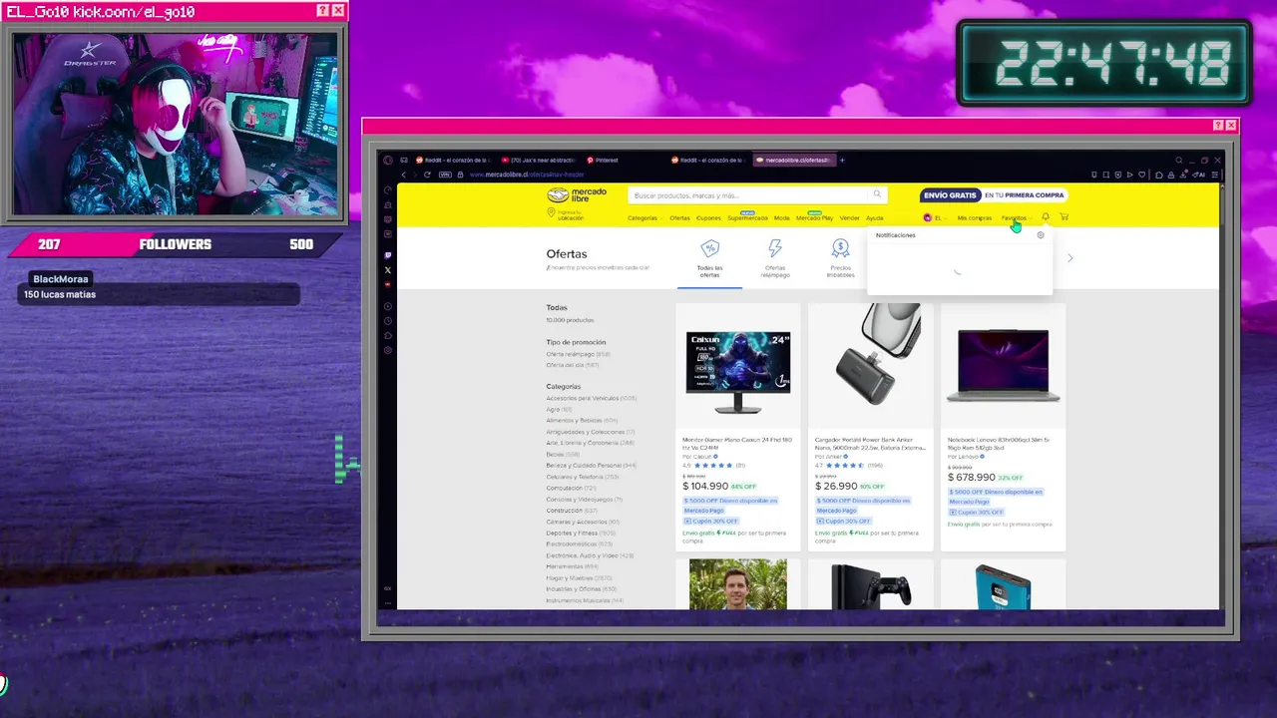Open Cupones in navigation menu
Image resolution: width=1277 pixels, height=718 pixels.
coord(708,218)
